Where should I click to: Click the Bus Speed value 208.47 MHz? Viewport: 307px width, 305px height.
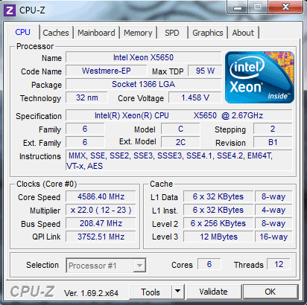[x=101, y=223]
